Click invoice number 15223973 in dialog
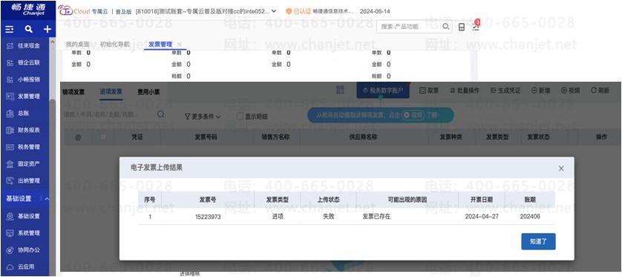 [x=208, y=217]
